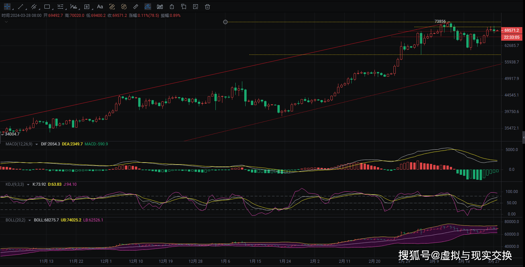Open crosshair tool submenu arrow
Viewport: 525px width, 267px height.
click(x=13, y=9)
